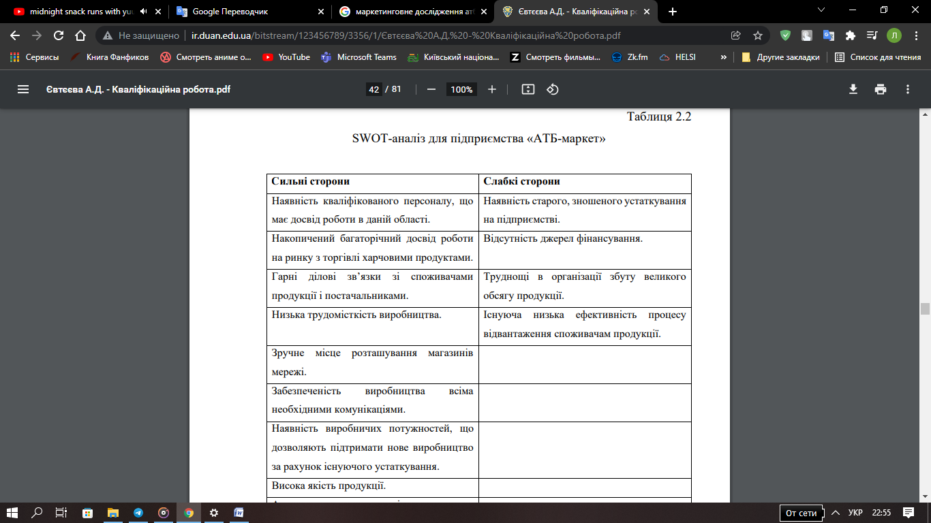Screen dimensions: 931x523
Task: Open Settings gear on taskbar
Action: point(214,513)
